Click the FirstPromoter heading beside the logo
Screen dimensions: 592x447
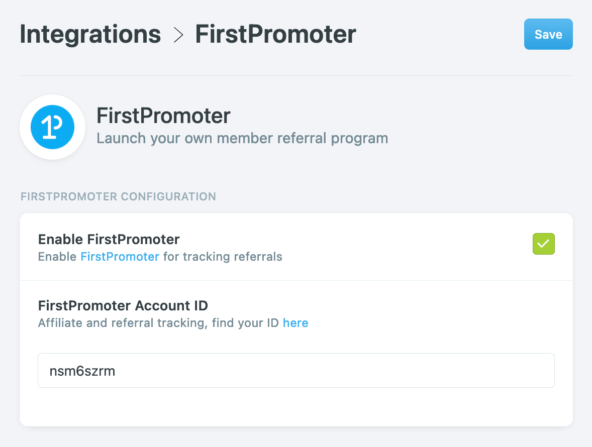(163, 116)
